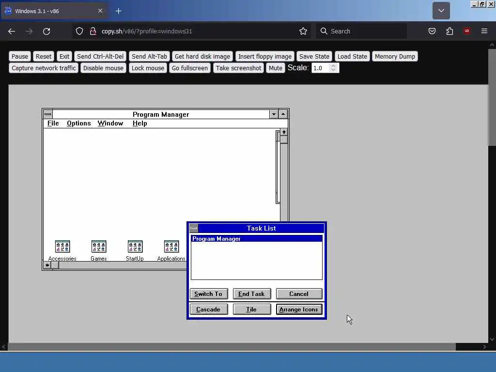Open the Firefox extensions puzzle icon
The image size is (496, 372).
tap(449, 31)
